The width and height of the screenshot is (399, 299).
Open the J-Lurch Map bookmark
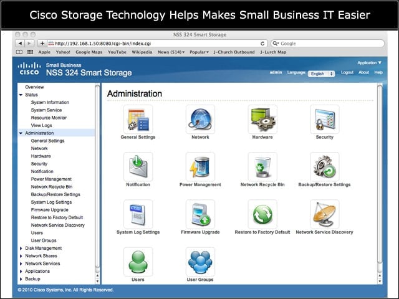(x=273, y=52)
